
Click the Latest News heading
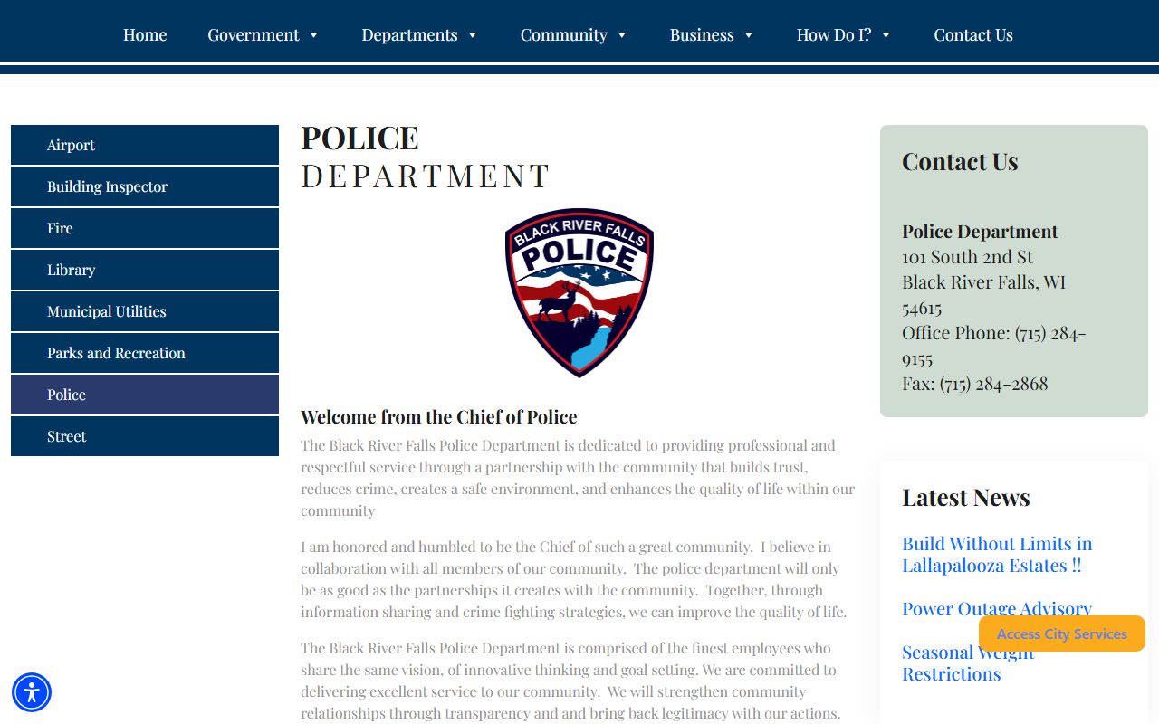tap(966, 497)
